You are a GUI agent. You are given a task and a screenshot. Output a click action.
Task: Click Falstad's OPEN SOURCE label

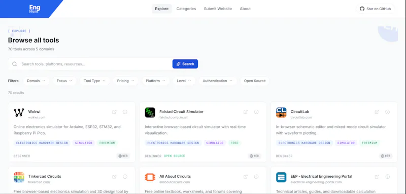click(175, 156)
